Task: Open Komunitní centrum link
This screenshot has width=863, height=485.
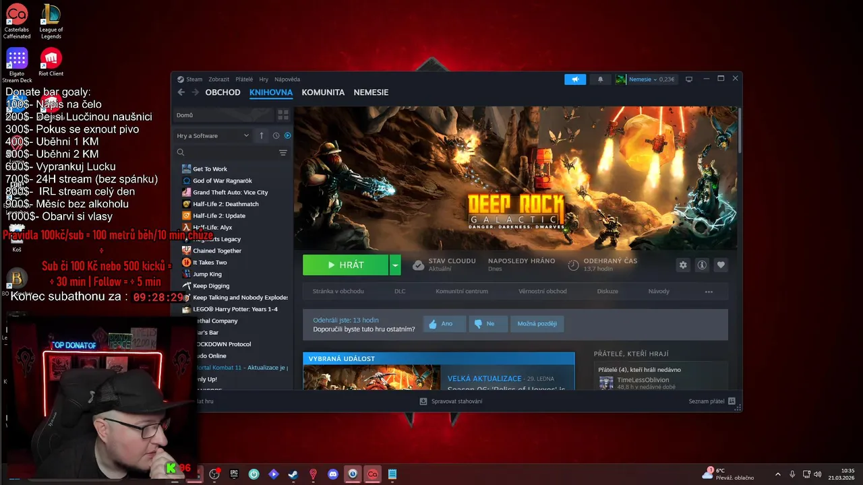Action: [462, 292]
